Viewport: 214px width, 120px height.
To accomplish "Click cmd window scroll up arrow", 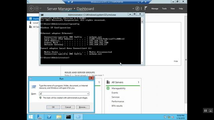I will tap(142, 19).
